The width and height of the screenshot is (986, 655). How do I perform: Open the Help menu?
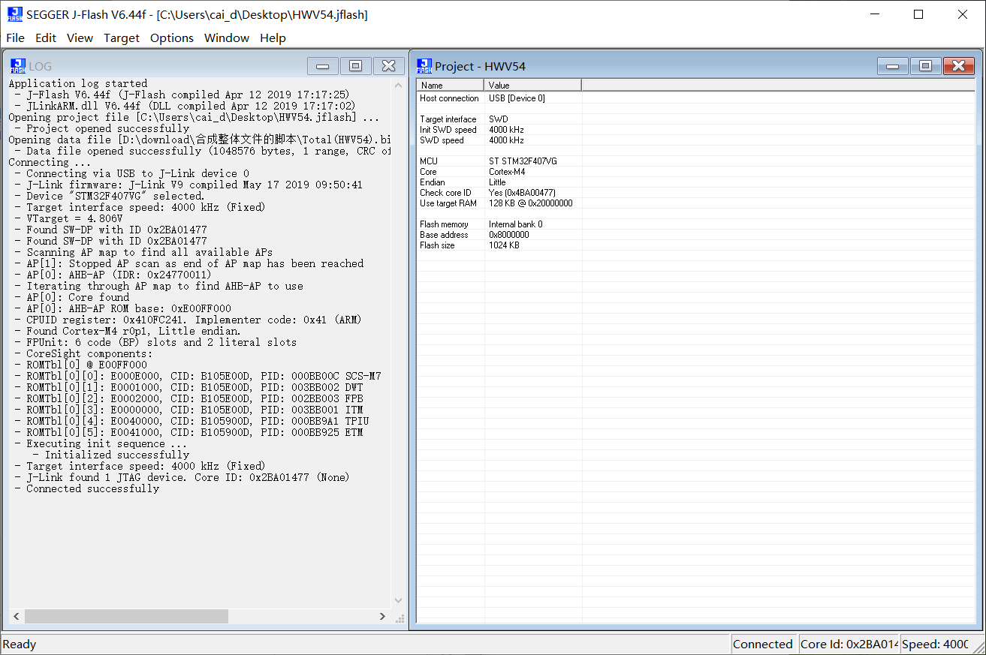[273, 38]
